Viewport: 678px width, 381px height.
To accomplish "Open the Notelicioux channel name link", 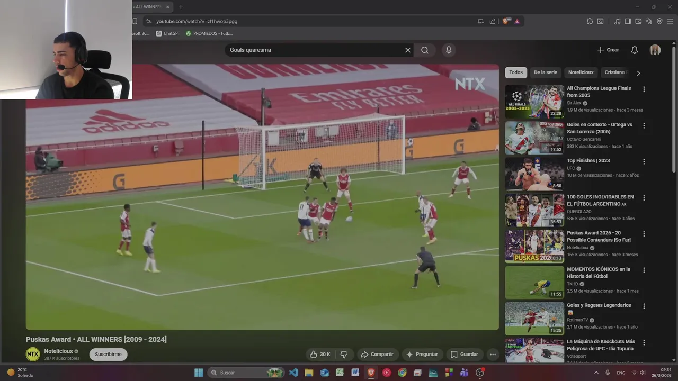I will tap(58, 351).
